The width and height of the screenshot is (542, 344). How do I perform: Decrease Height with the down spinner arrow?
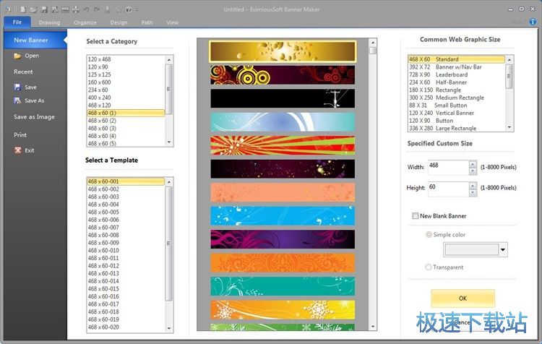473,193
